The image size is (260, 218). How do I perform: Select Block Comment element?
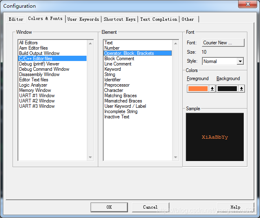(x=138, y=59)
